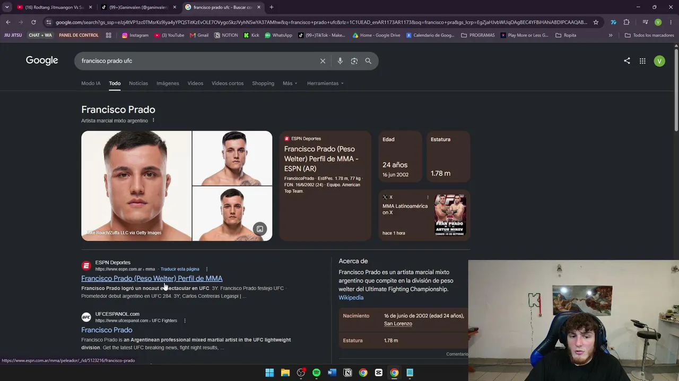Open more options for the ESPN Deportes result
679x381 pixels.
point(207,269)
